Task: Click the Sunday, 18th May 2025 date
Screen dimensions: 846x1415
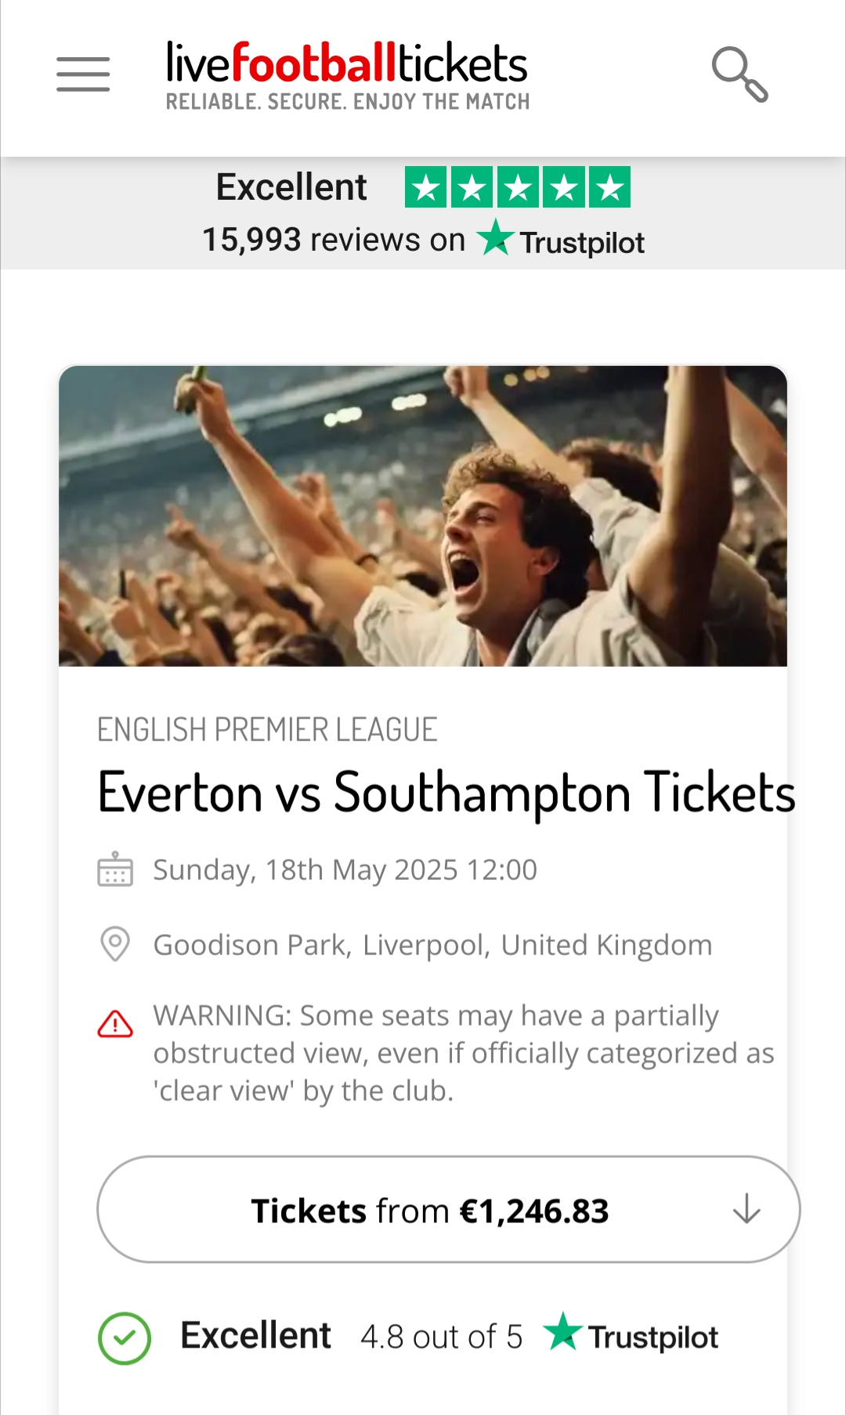Action: tap(345, 870)
